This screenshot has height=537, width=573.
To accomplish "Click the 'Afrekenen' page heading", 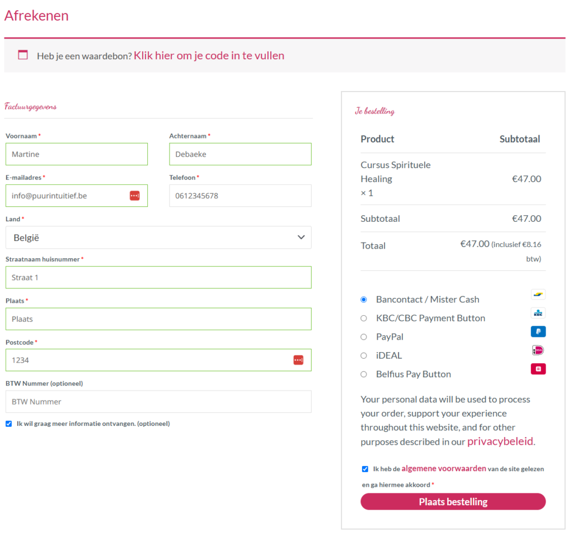I will click(x=36, y=15).
